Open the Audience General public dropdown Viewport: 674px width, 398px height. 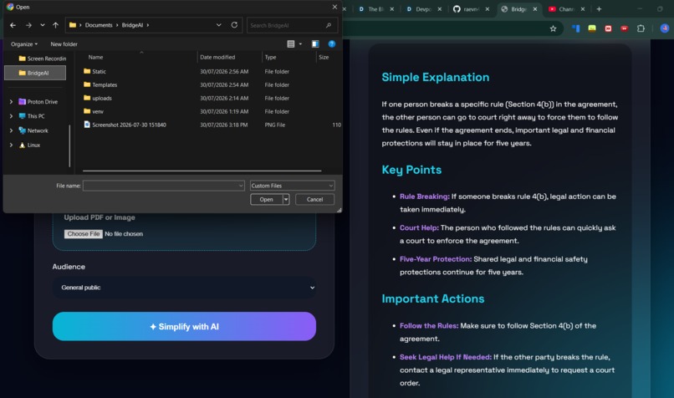pos(184,288)
